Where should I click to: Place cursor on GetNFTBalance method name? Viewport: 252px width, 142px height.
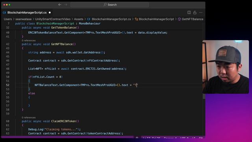(62, 44)
